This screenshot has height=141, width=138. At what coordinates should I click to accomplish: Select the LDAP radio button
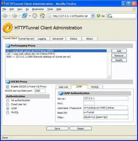[8, 109]
